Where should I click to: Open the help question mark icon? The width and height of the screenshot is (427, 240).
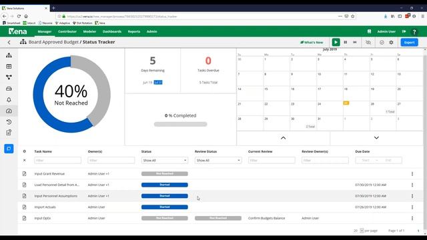pos(414,32)
